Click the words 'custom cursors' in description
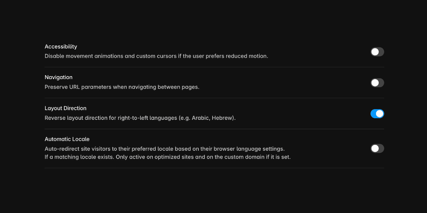Viewport: 427px width, 213px height. pos(156,56)
